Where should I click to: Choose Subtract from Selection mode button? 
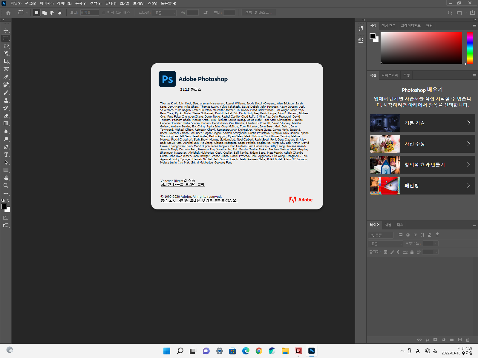click(x=52, y=13)
